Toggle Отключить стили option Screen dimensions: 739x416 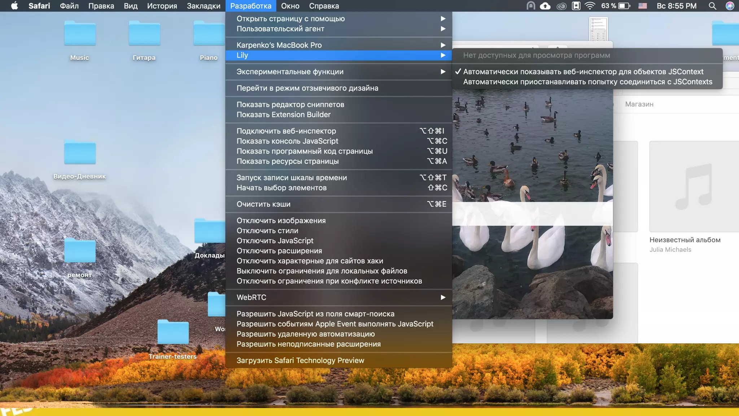(x=338, y=231)
